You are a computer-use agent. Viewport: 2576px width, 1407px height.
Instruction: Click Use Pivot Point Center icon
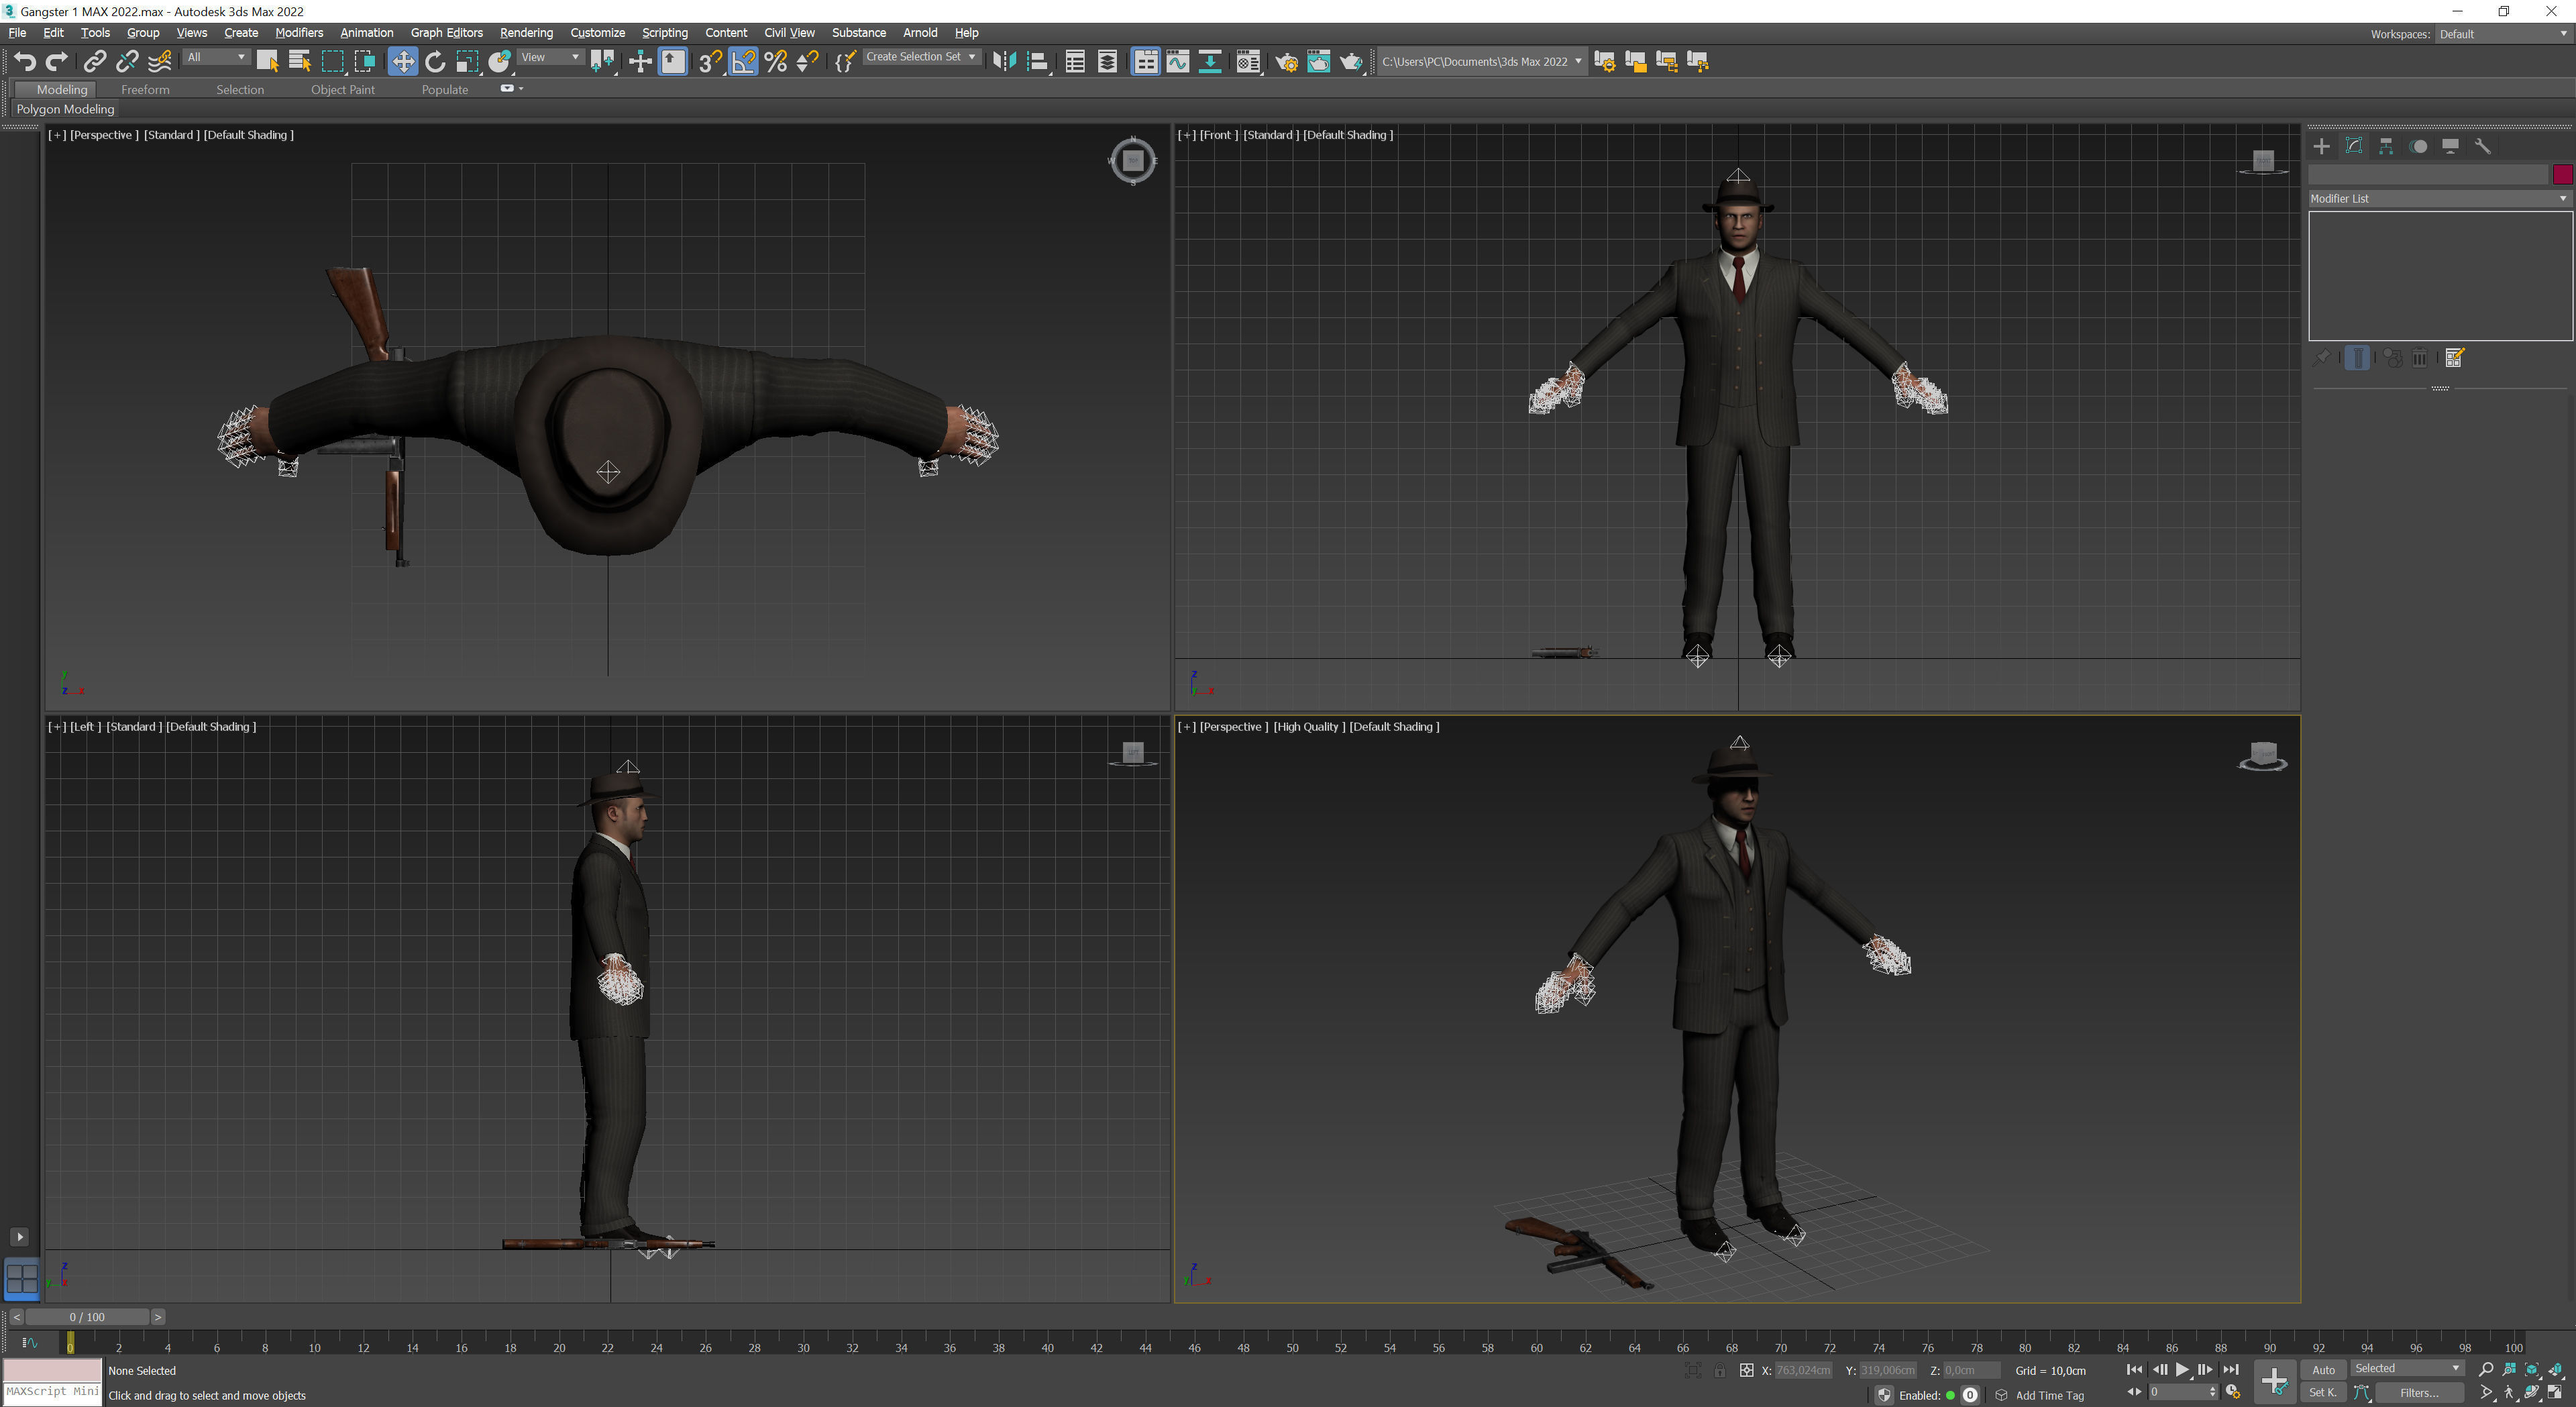[603, 62]
